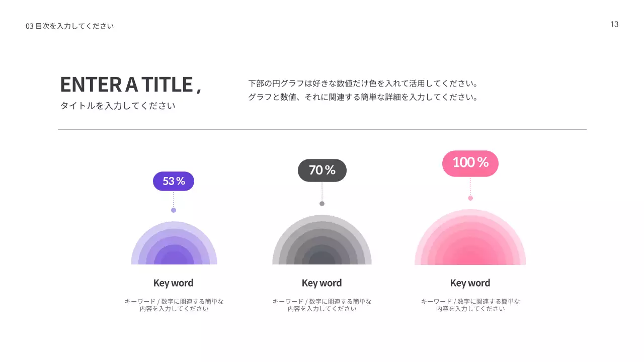The width and height of the screenshot is (644, 362).
Task: Select the ENTER A TITLE heading
Action: 131,85
